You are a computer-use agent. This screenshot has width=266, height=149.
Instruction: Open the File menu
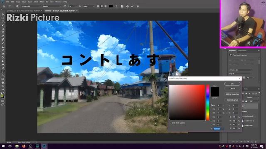[7, 2]
